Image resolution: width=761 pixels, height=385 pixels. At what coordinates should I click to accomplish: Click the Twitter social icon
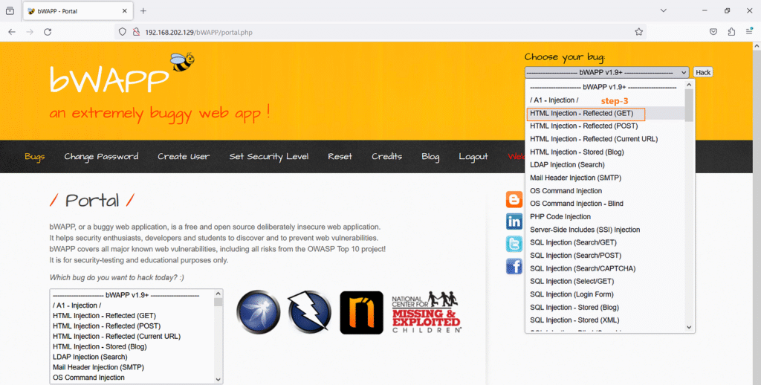coord(514,244)
